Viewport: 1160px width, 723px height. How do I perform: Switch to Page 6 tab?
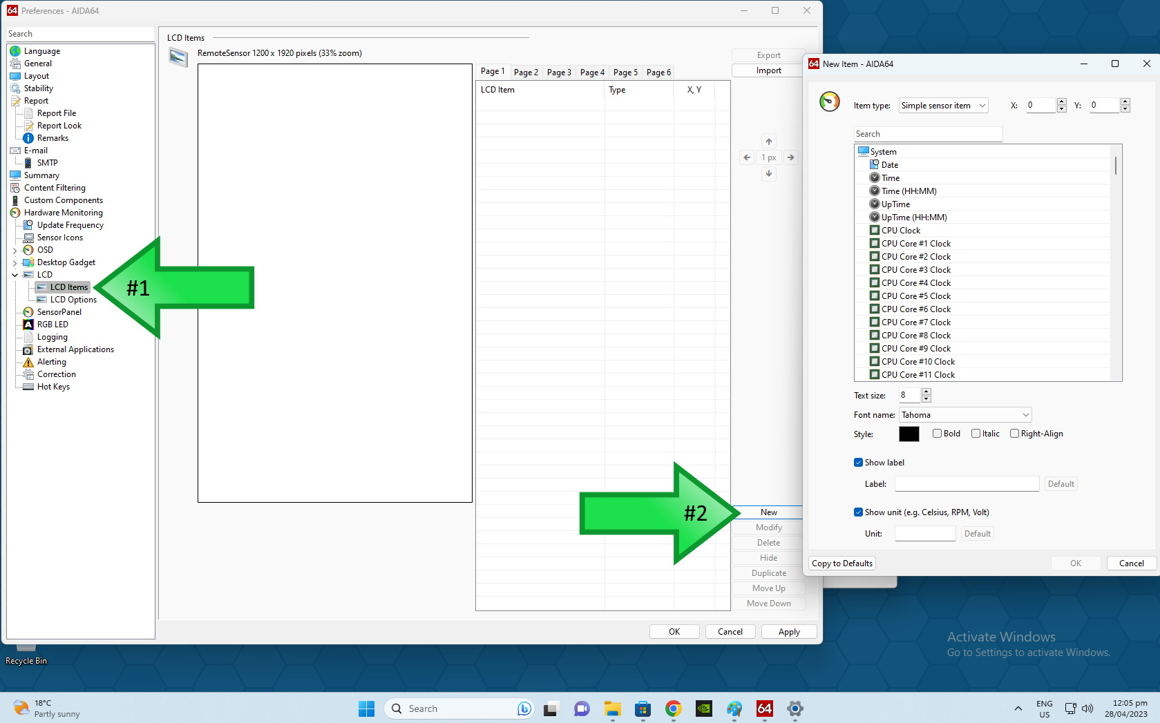point(658,73)
